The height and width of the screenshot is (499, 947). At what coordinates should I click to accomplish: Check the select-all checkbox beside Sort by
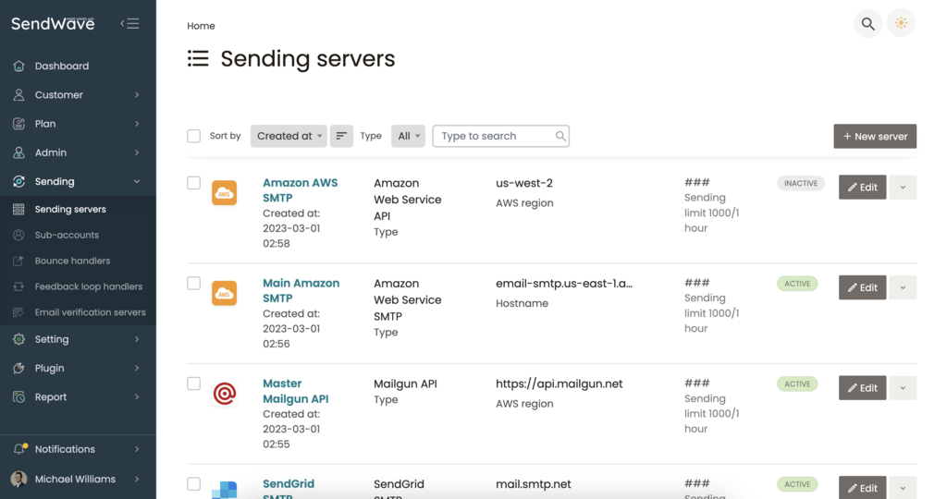(x=193, y=136)
